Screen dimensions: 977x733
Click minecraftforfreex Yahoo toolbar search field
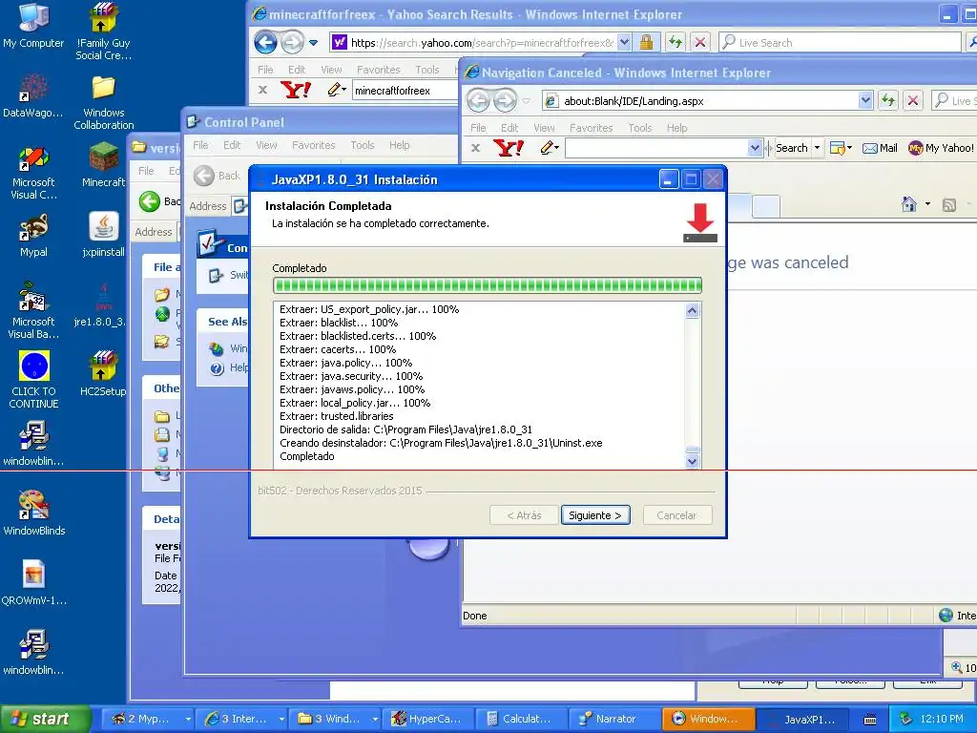[x=405, y=91]
